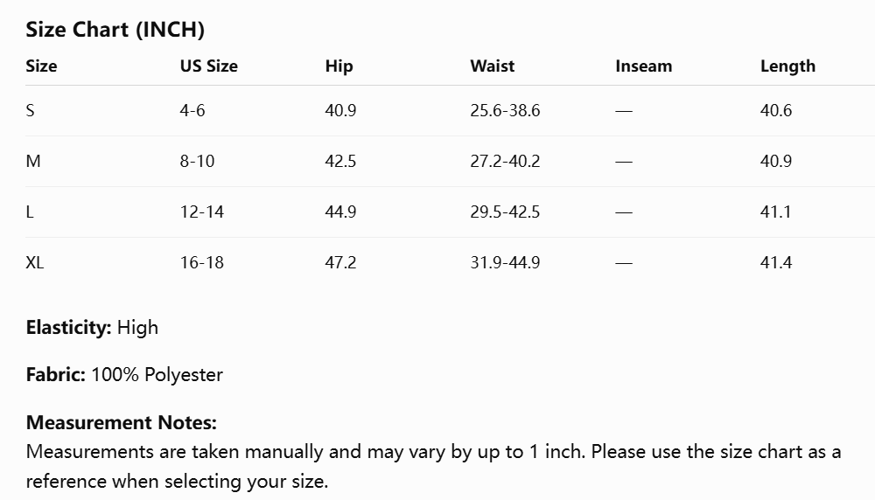
Task: Click length value 41.4
Action: [775, 262]
